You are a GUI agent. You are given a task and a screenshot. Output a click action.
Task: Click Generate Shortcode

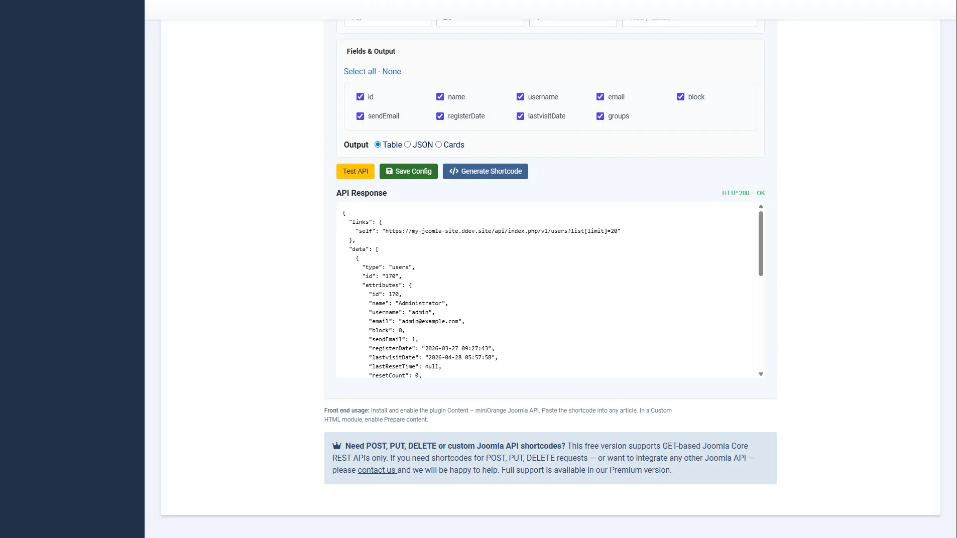coord(485,171)
